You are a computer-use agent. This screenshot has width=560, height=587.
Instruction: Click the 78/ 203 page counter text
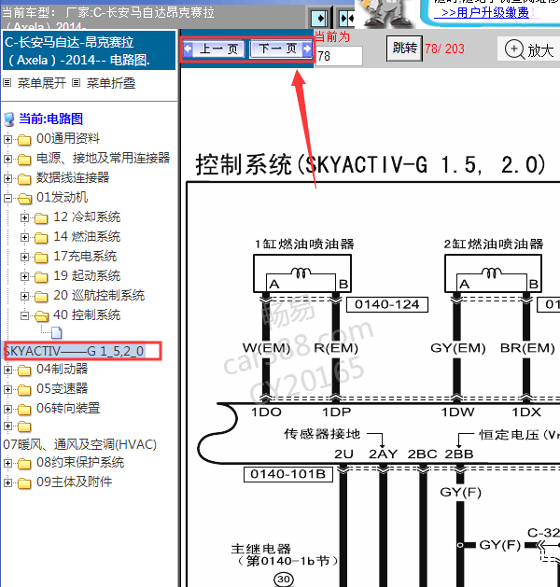[x=444, y=49]
